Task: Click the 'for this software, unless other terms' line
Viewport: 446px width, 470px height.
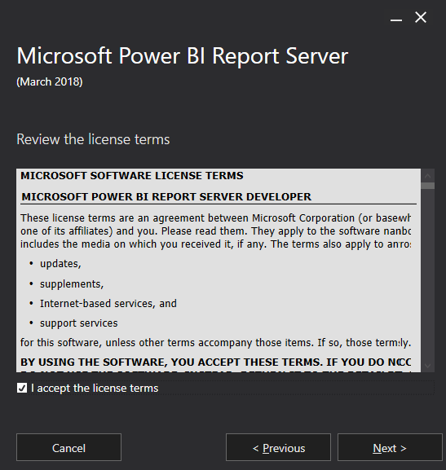Action: [x=215, y=343]
